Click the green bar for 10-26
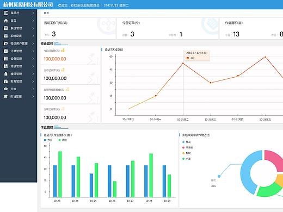The height and width of the screenshot is (212, 283). coord(115,189)
